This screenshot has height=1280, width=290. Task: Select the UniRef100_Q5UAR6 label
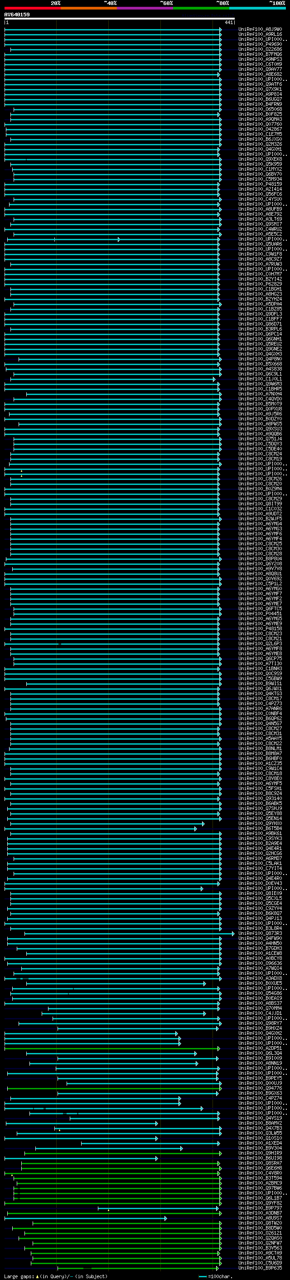pyautogui.click(x=260, y=244)
